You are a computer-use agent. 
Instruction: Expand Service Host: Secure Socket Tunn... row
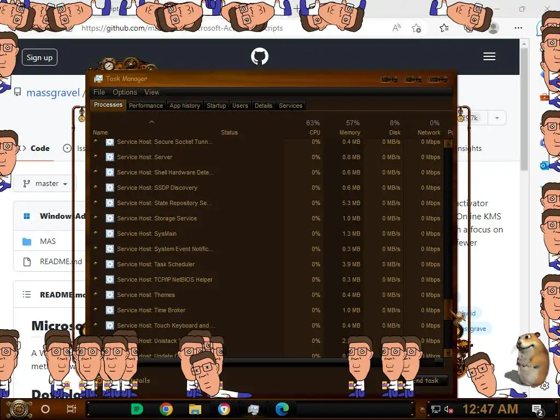95,141
